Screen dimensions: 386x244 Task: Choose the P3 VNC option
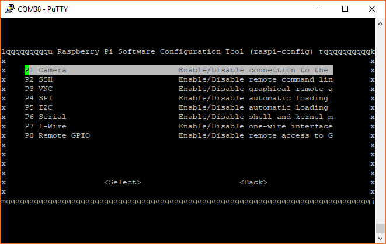[x=179, y=89]
